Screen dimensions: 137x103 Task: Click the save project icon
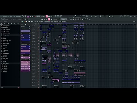coord(109,16)
